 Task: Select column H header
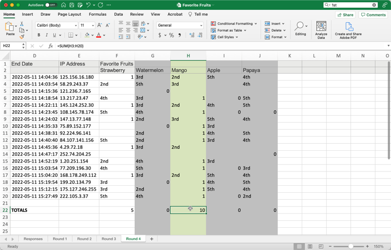(x=188, y=56)
